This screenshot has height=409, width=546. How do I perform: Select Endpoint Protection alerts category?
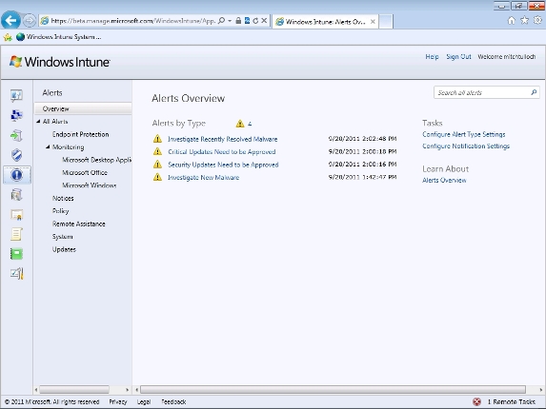tap(80, 134)
